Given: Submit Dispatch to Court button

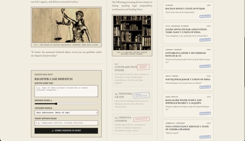Looking at the screenshot, I should coord(66,131).
